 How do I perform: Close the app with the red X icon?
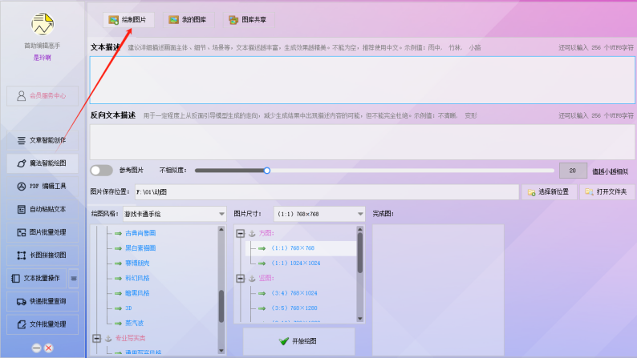click(x=49, y=348)
